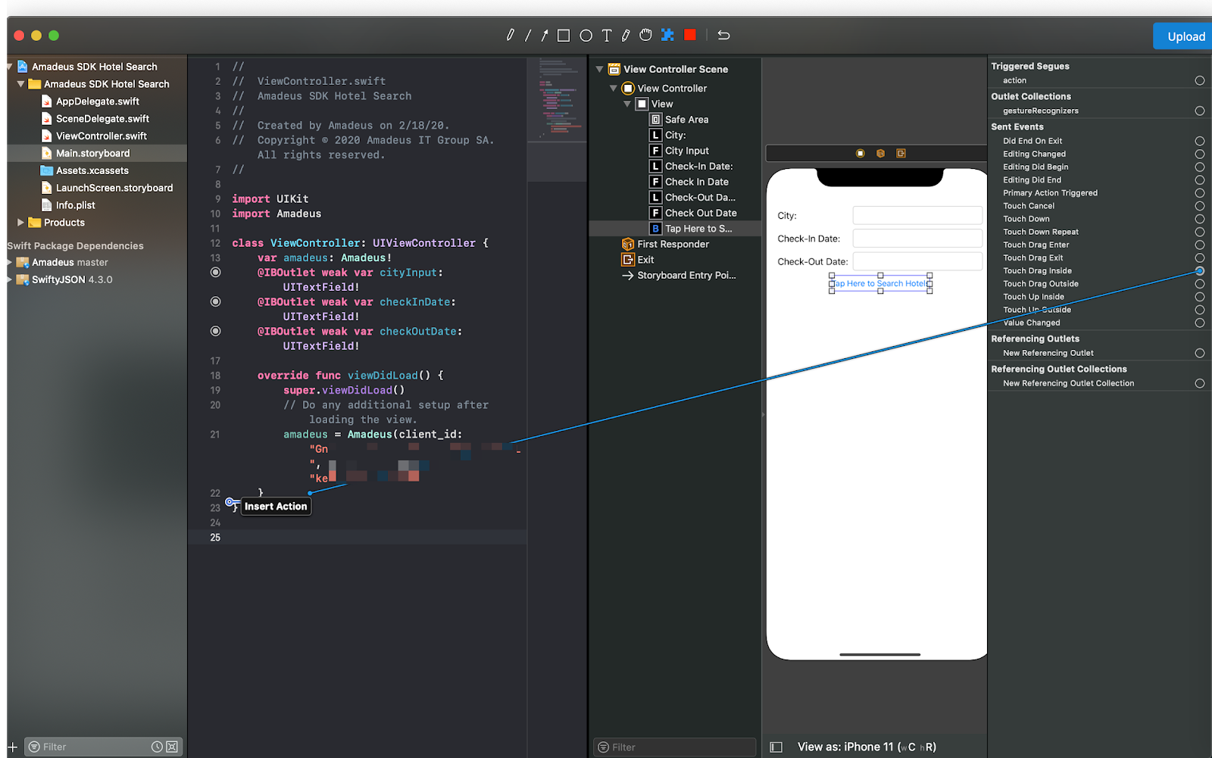1212x758 pixels.
Task: Click the New Referencing Outlet circle
Action: tap(1200, 353)
